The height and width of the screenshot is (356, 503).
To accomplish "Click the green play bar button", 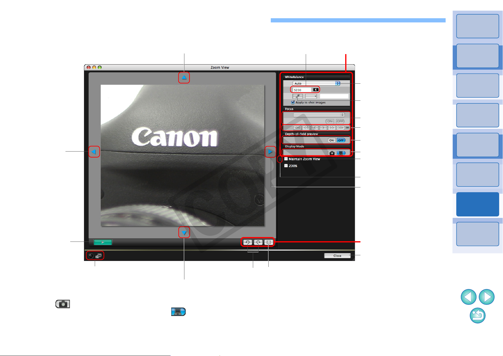I will (x=103, y=242).
